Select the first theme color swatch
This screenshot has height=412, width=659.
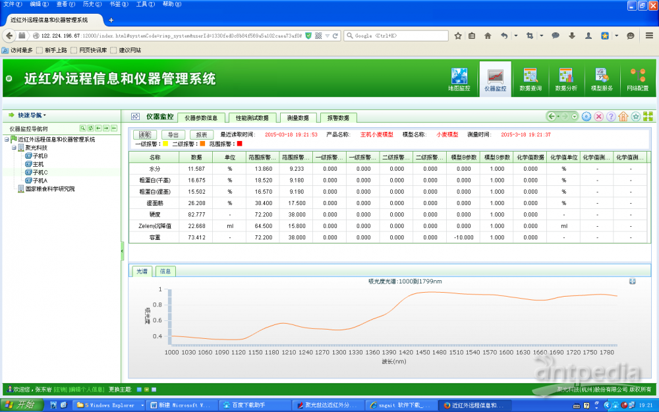[x=139, y=390]
